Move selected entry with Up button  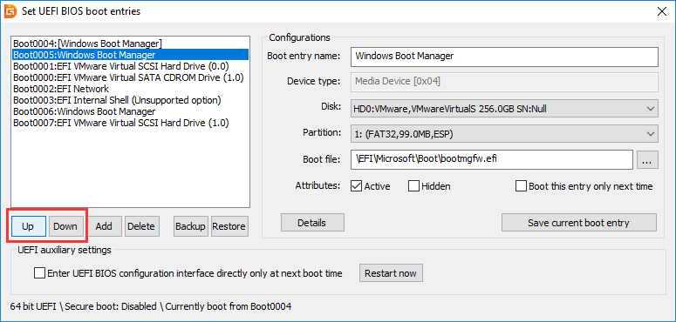pyautogui.click(x=28, y=225)
